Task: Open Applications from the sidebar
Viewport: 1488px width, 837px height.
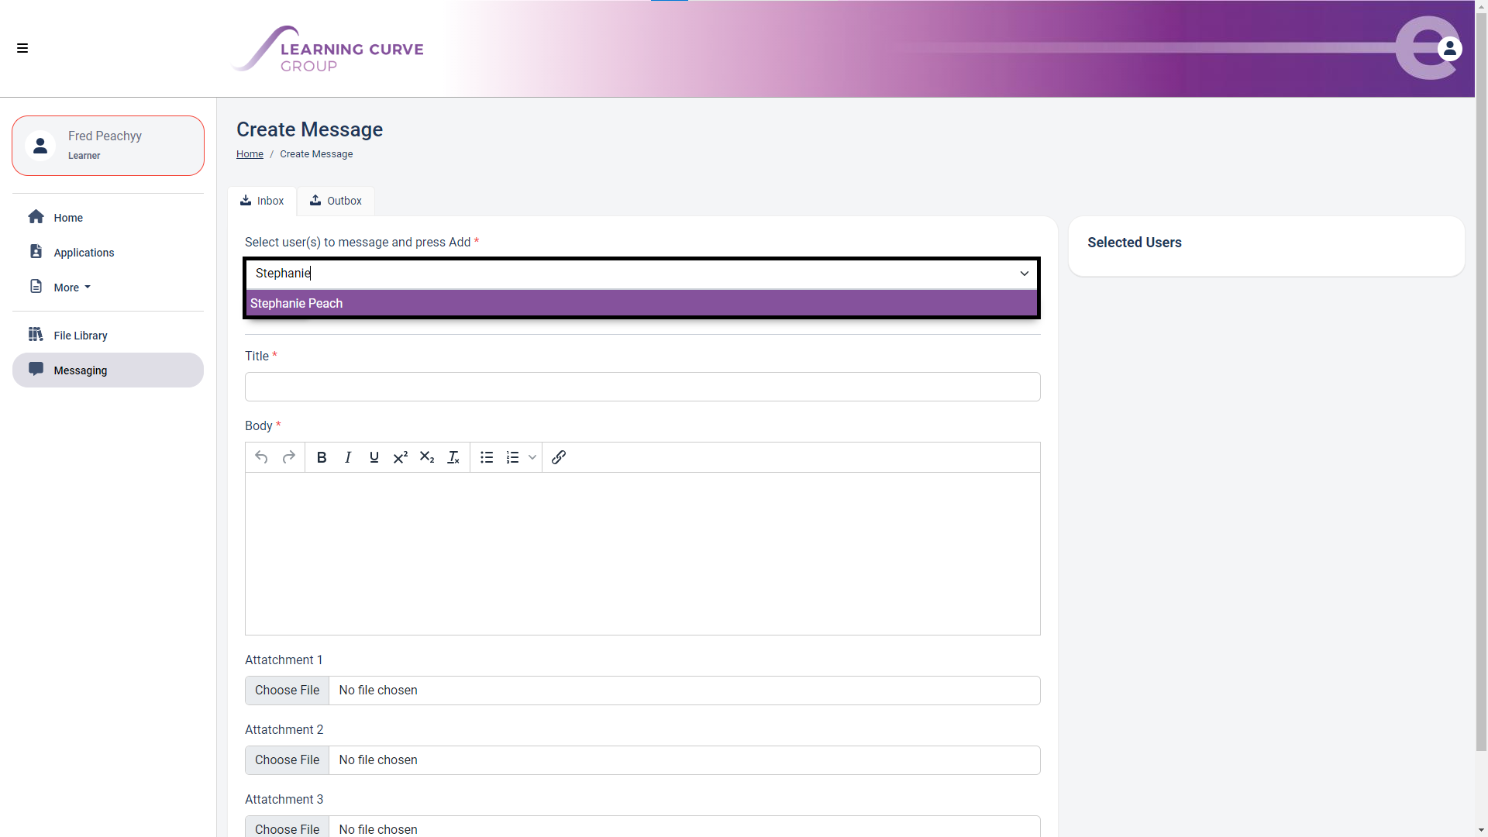Action: (108, 252)
